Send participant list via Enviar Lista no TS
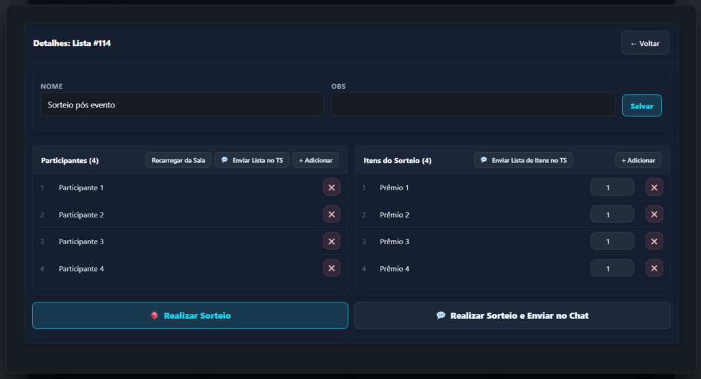Image resolution: width=701 pixels, height=379 pixels. [x=252, y=160]
